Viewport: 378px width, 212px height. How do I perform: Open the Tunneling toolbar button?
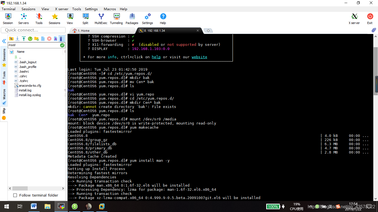click(x=116, y=19)
